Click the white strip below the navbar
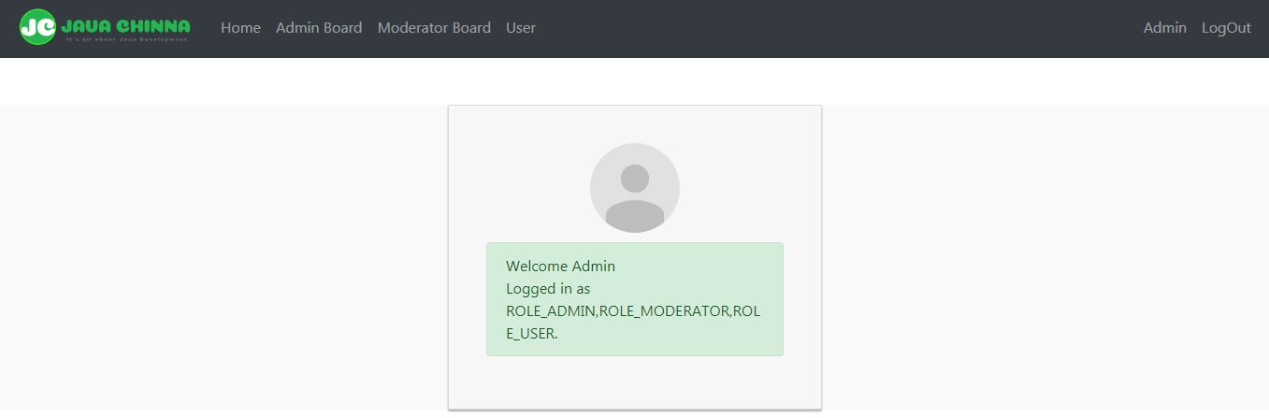1269x418 pixels. (634, 81)
